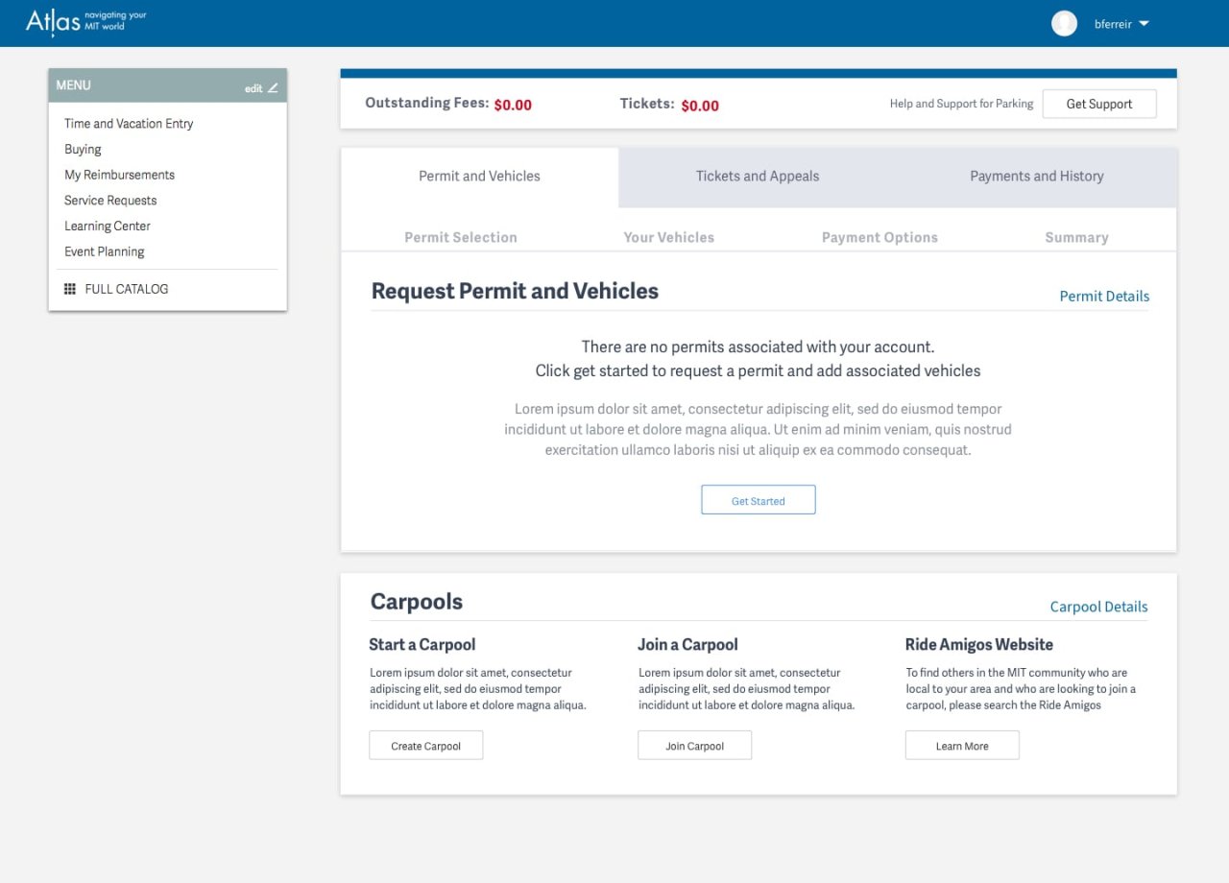Switch to the Tickets and Appeals tab
The image size is (1229, 883).
point(758,177)
